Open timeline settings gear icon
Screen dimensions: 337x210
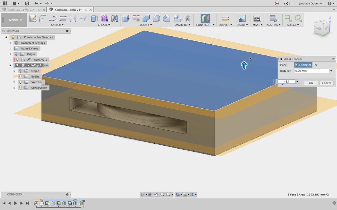click(x=334, y=203)
